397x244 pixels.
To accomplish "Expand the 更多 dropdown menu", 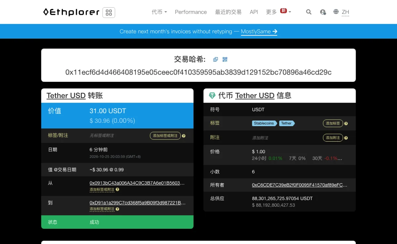I will tap(279, 12).
